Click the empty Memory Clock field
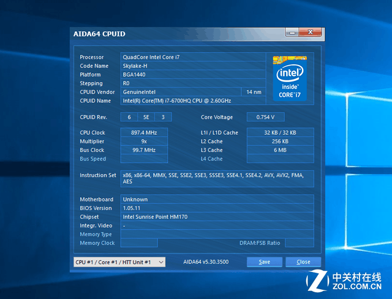The height and width of the screenshot is (299, 392). (139, 243)
